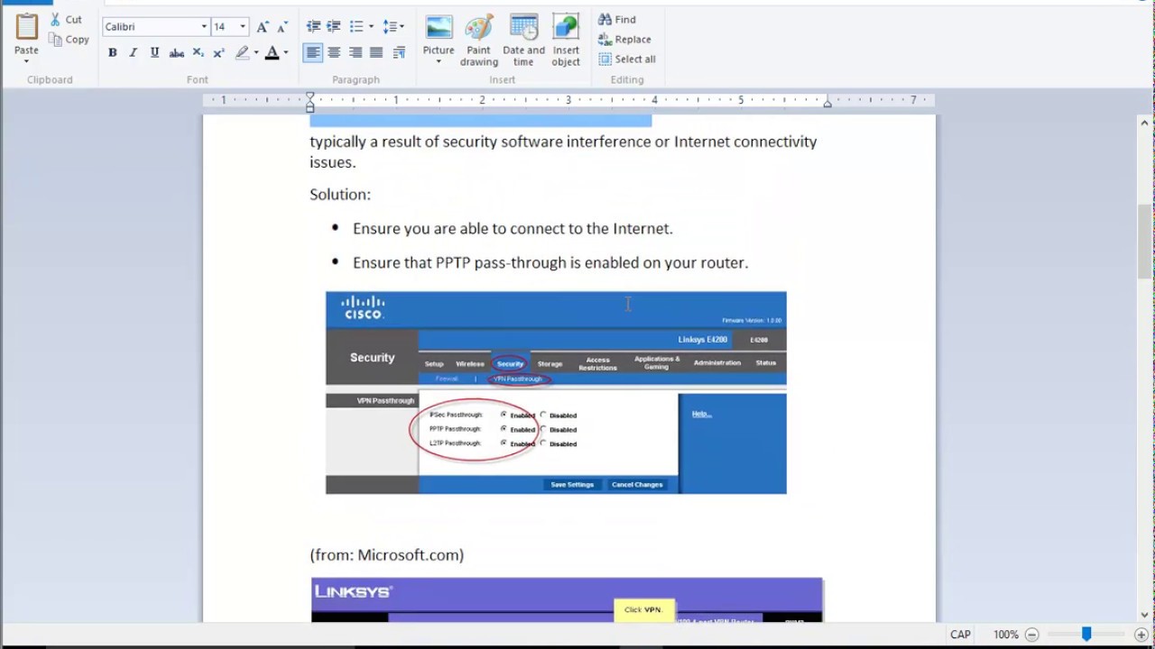Open the Calibri font family dropdown
Screen dimensions: 1155x649
[204, 27]
